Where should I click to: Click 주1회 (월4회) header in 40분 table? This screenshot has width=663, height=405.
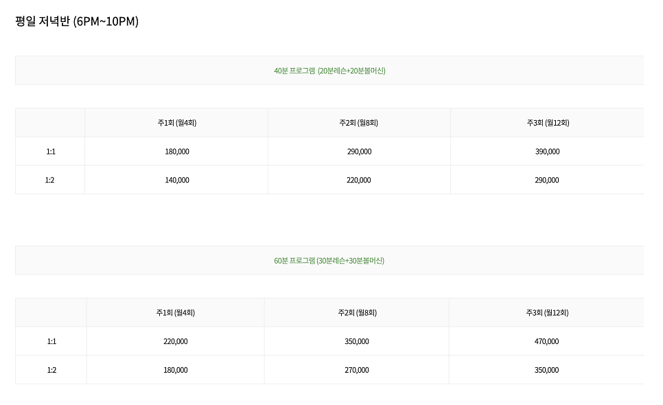pos(176,123)
